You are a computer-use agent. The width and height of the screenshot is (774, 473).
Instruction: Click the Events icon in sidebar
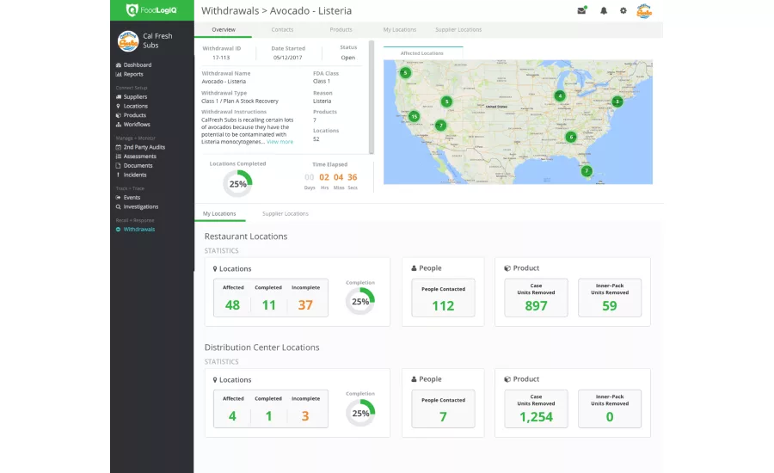pyautogui.click(x=119, y=198)
